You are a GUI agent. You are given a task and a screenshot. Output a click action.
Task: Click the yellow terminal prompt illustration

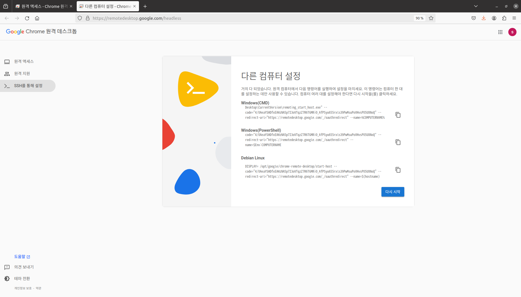point(198,89)
